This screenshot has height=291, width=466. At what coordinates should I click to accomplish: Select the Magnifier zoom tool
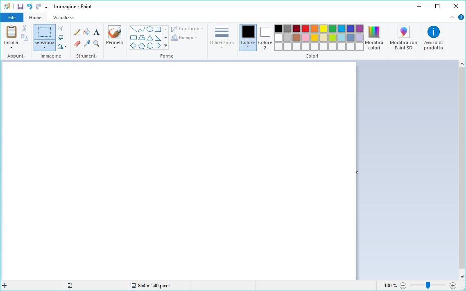97,43
